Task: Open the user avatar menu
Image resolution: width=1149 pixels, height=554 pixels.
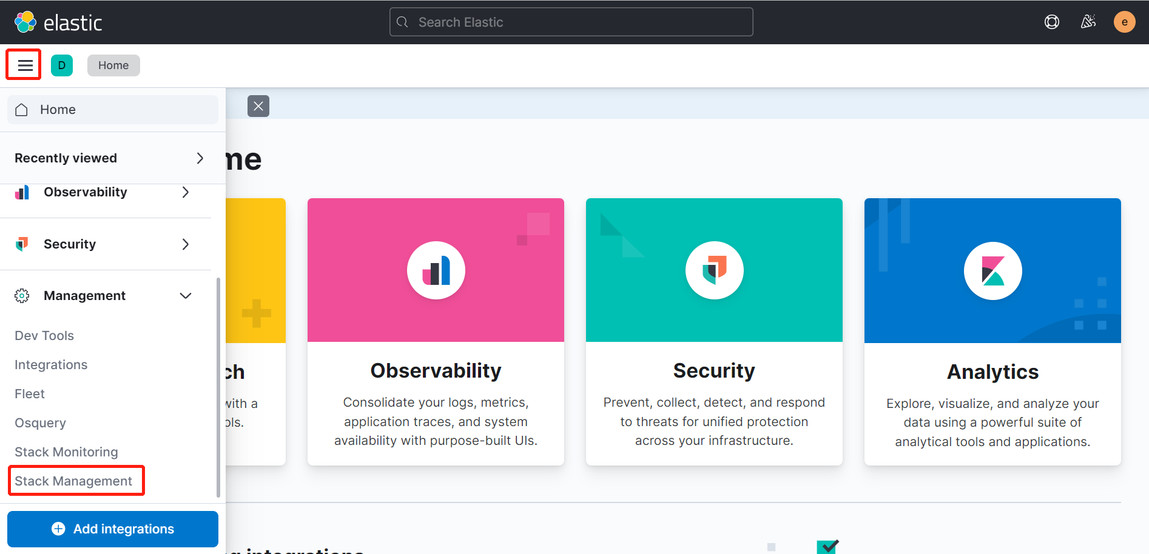Action: 1124,22
